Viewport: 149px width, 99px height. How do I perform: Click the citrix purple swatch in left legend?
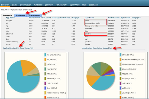point(45,83)
